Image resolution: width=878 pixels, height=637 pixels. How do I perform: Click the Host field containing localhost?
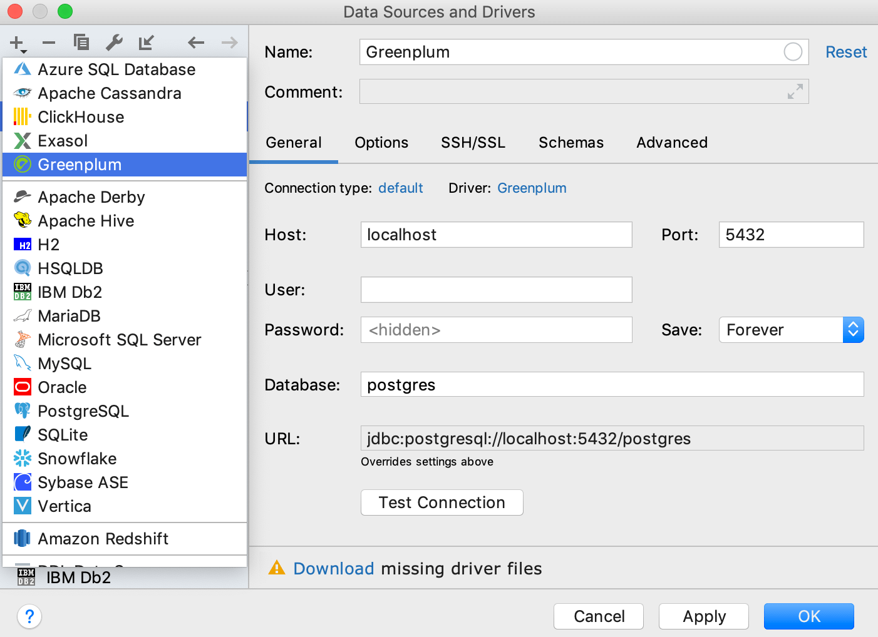coord(497,235)
